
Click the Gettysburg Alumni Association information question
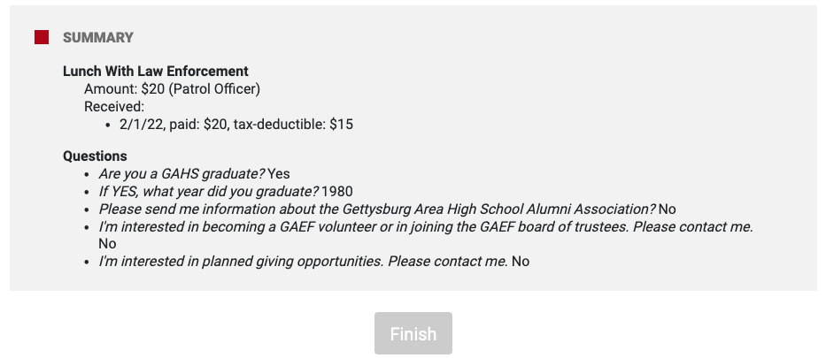377,209
